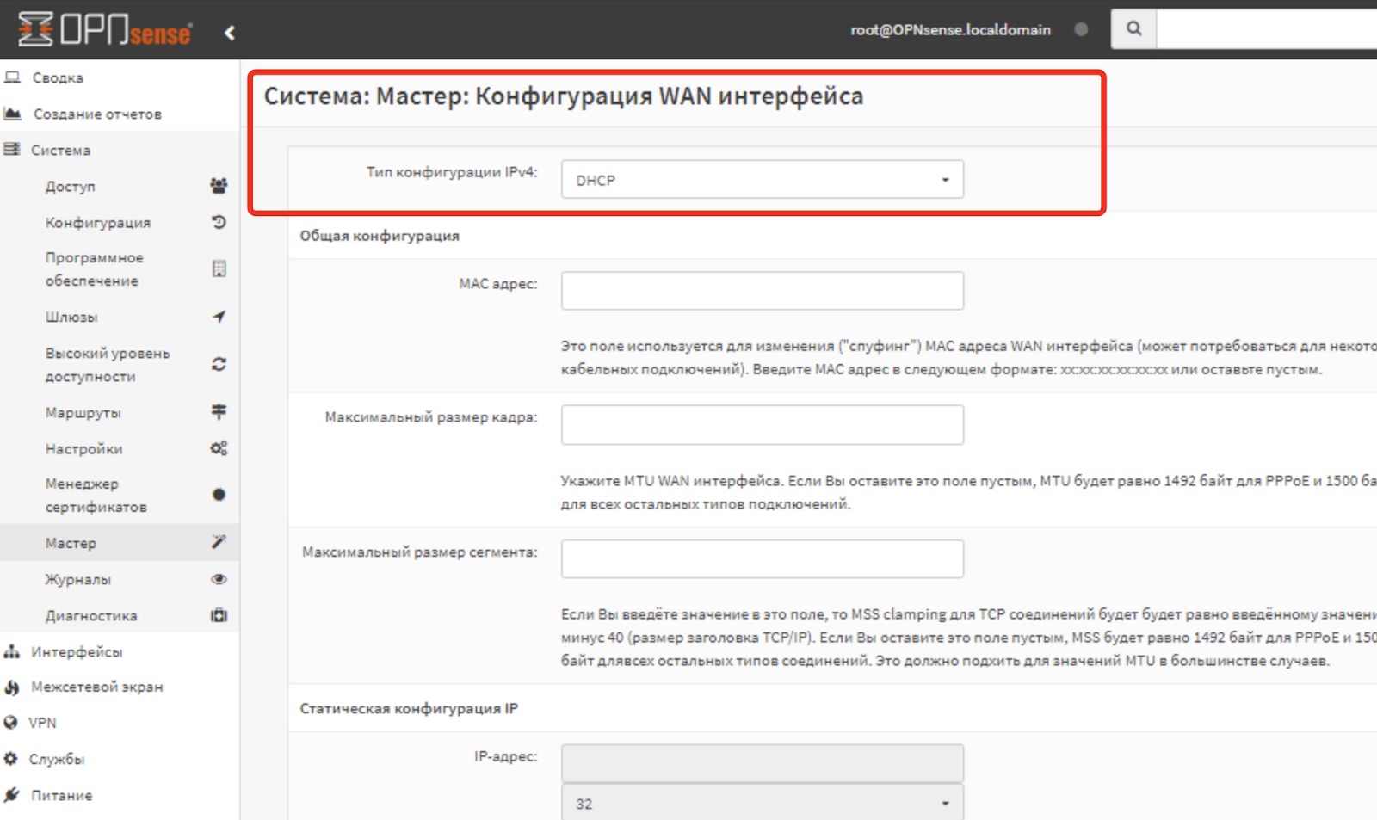The image size is (1377, 820).
Task: Open the VPN menu section
Action: tap(43, 722)
